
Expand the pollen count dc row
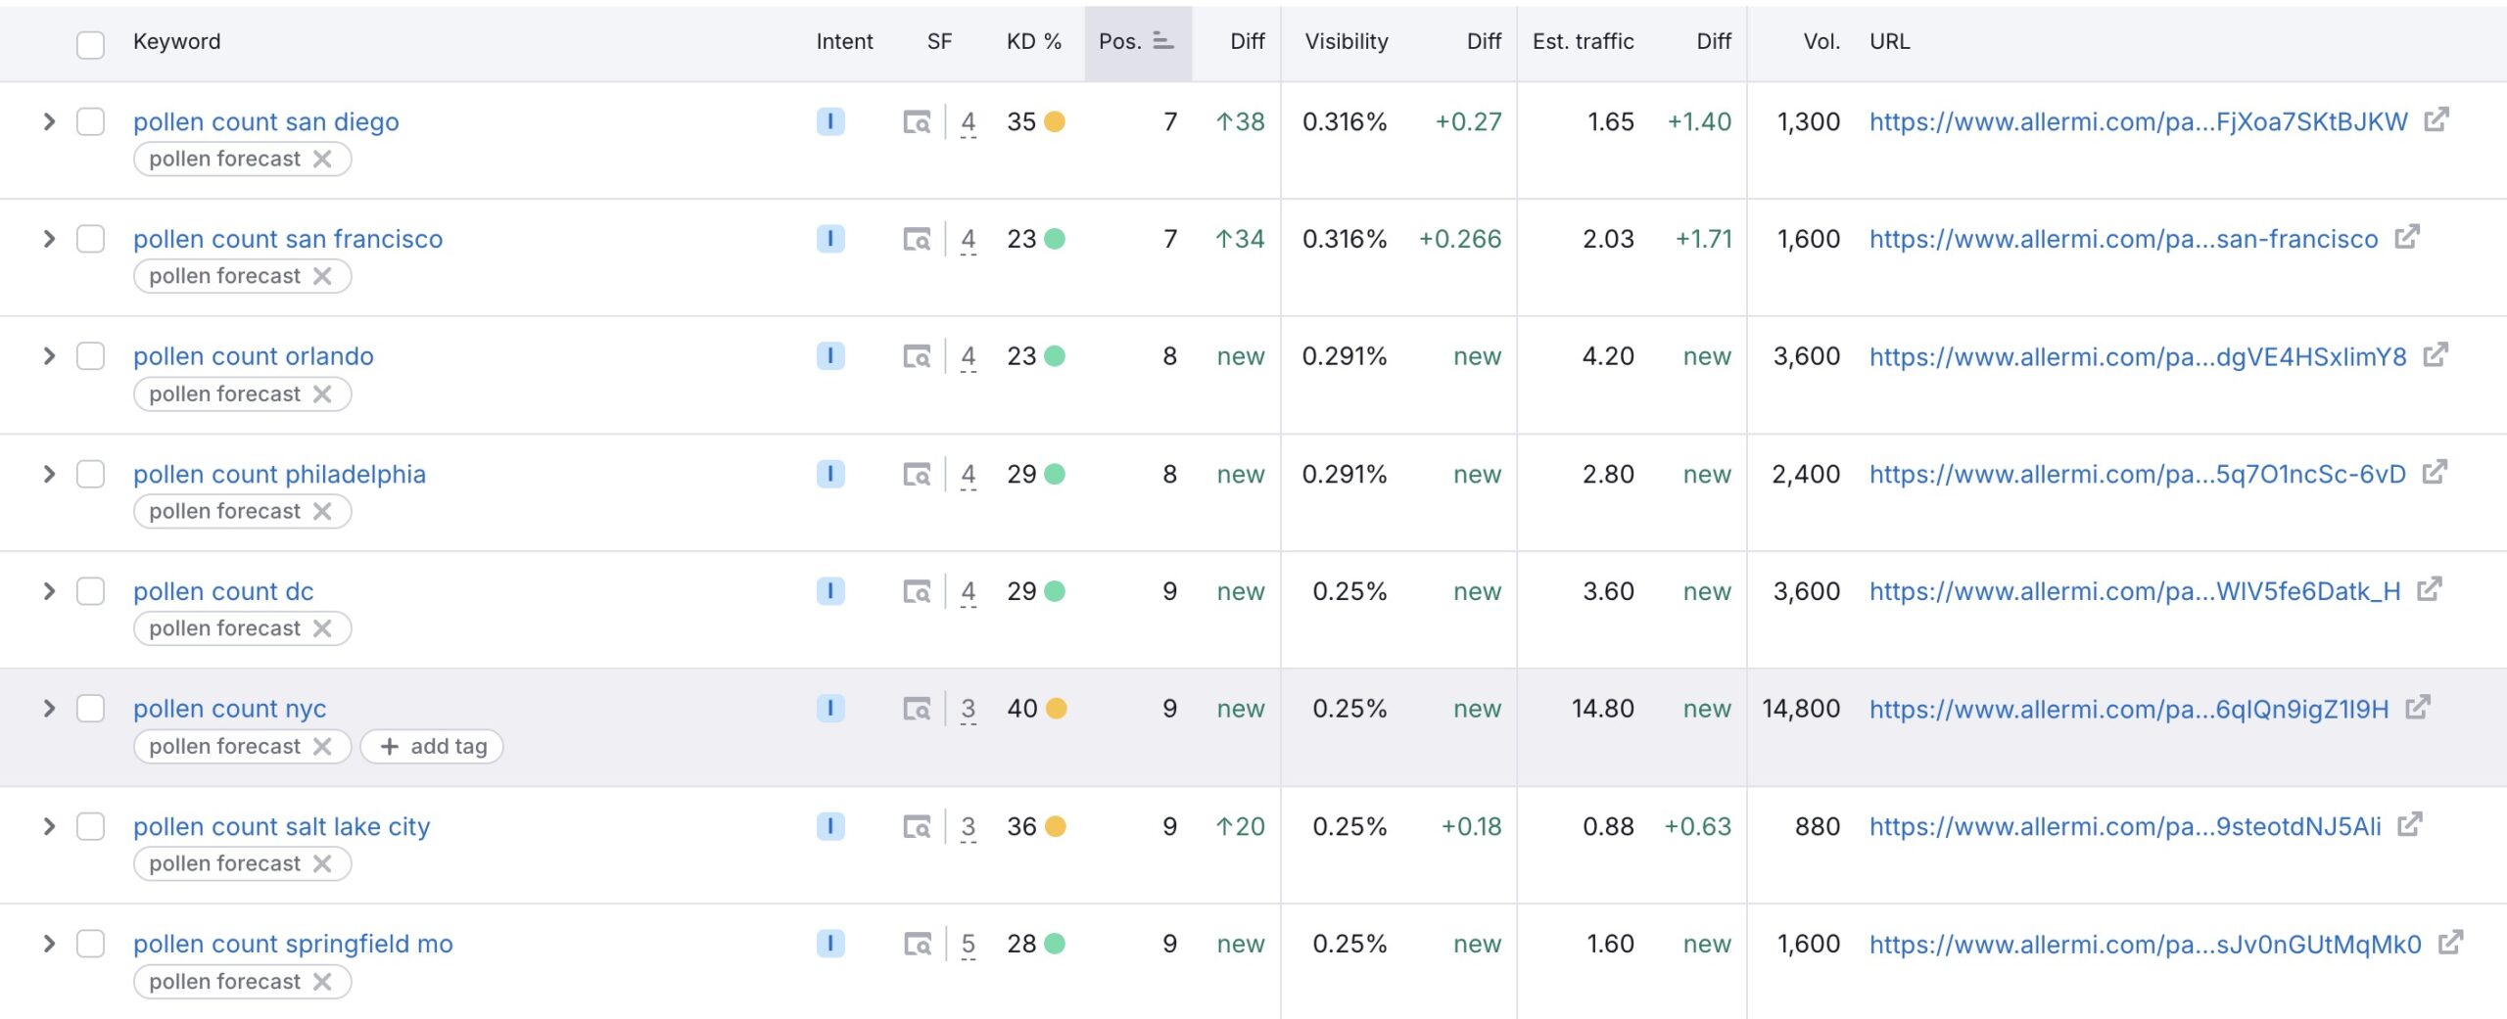[x=49, y=591]
